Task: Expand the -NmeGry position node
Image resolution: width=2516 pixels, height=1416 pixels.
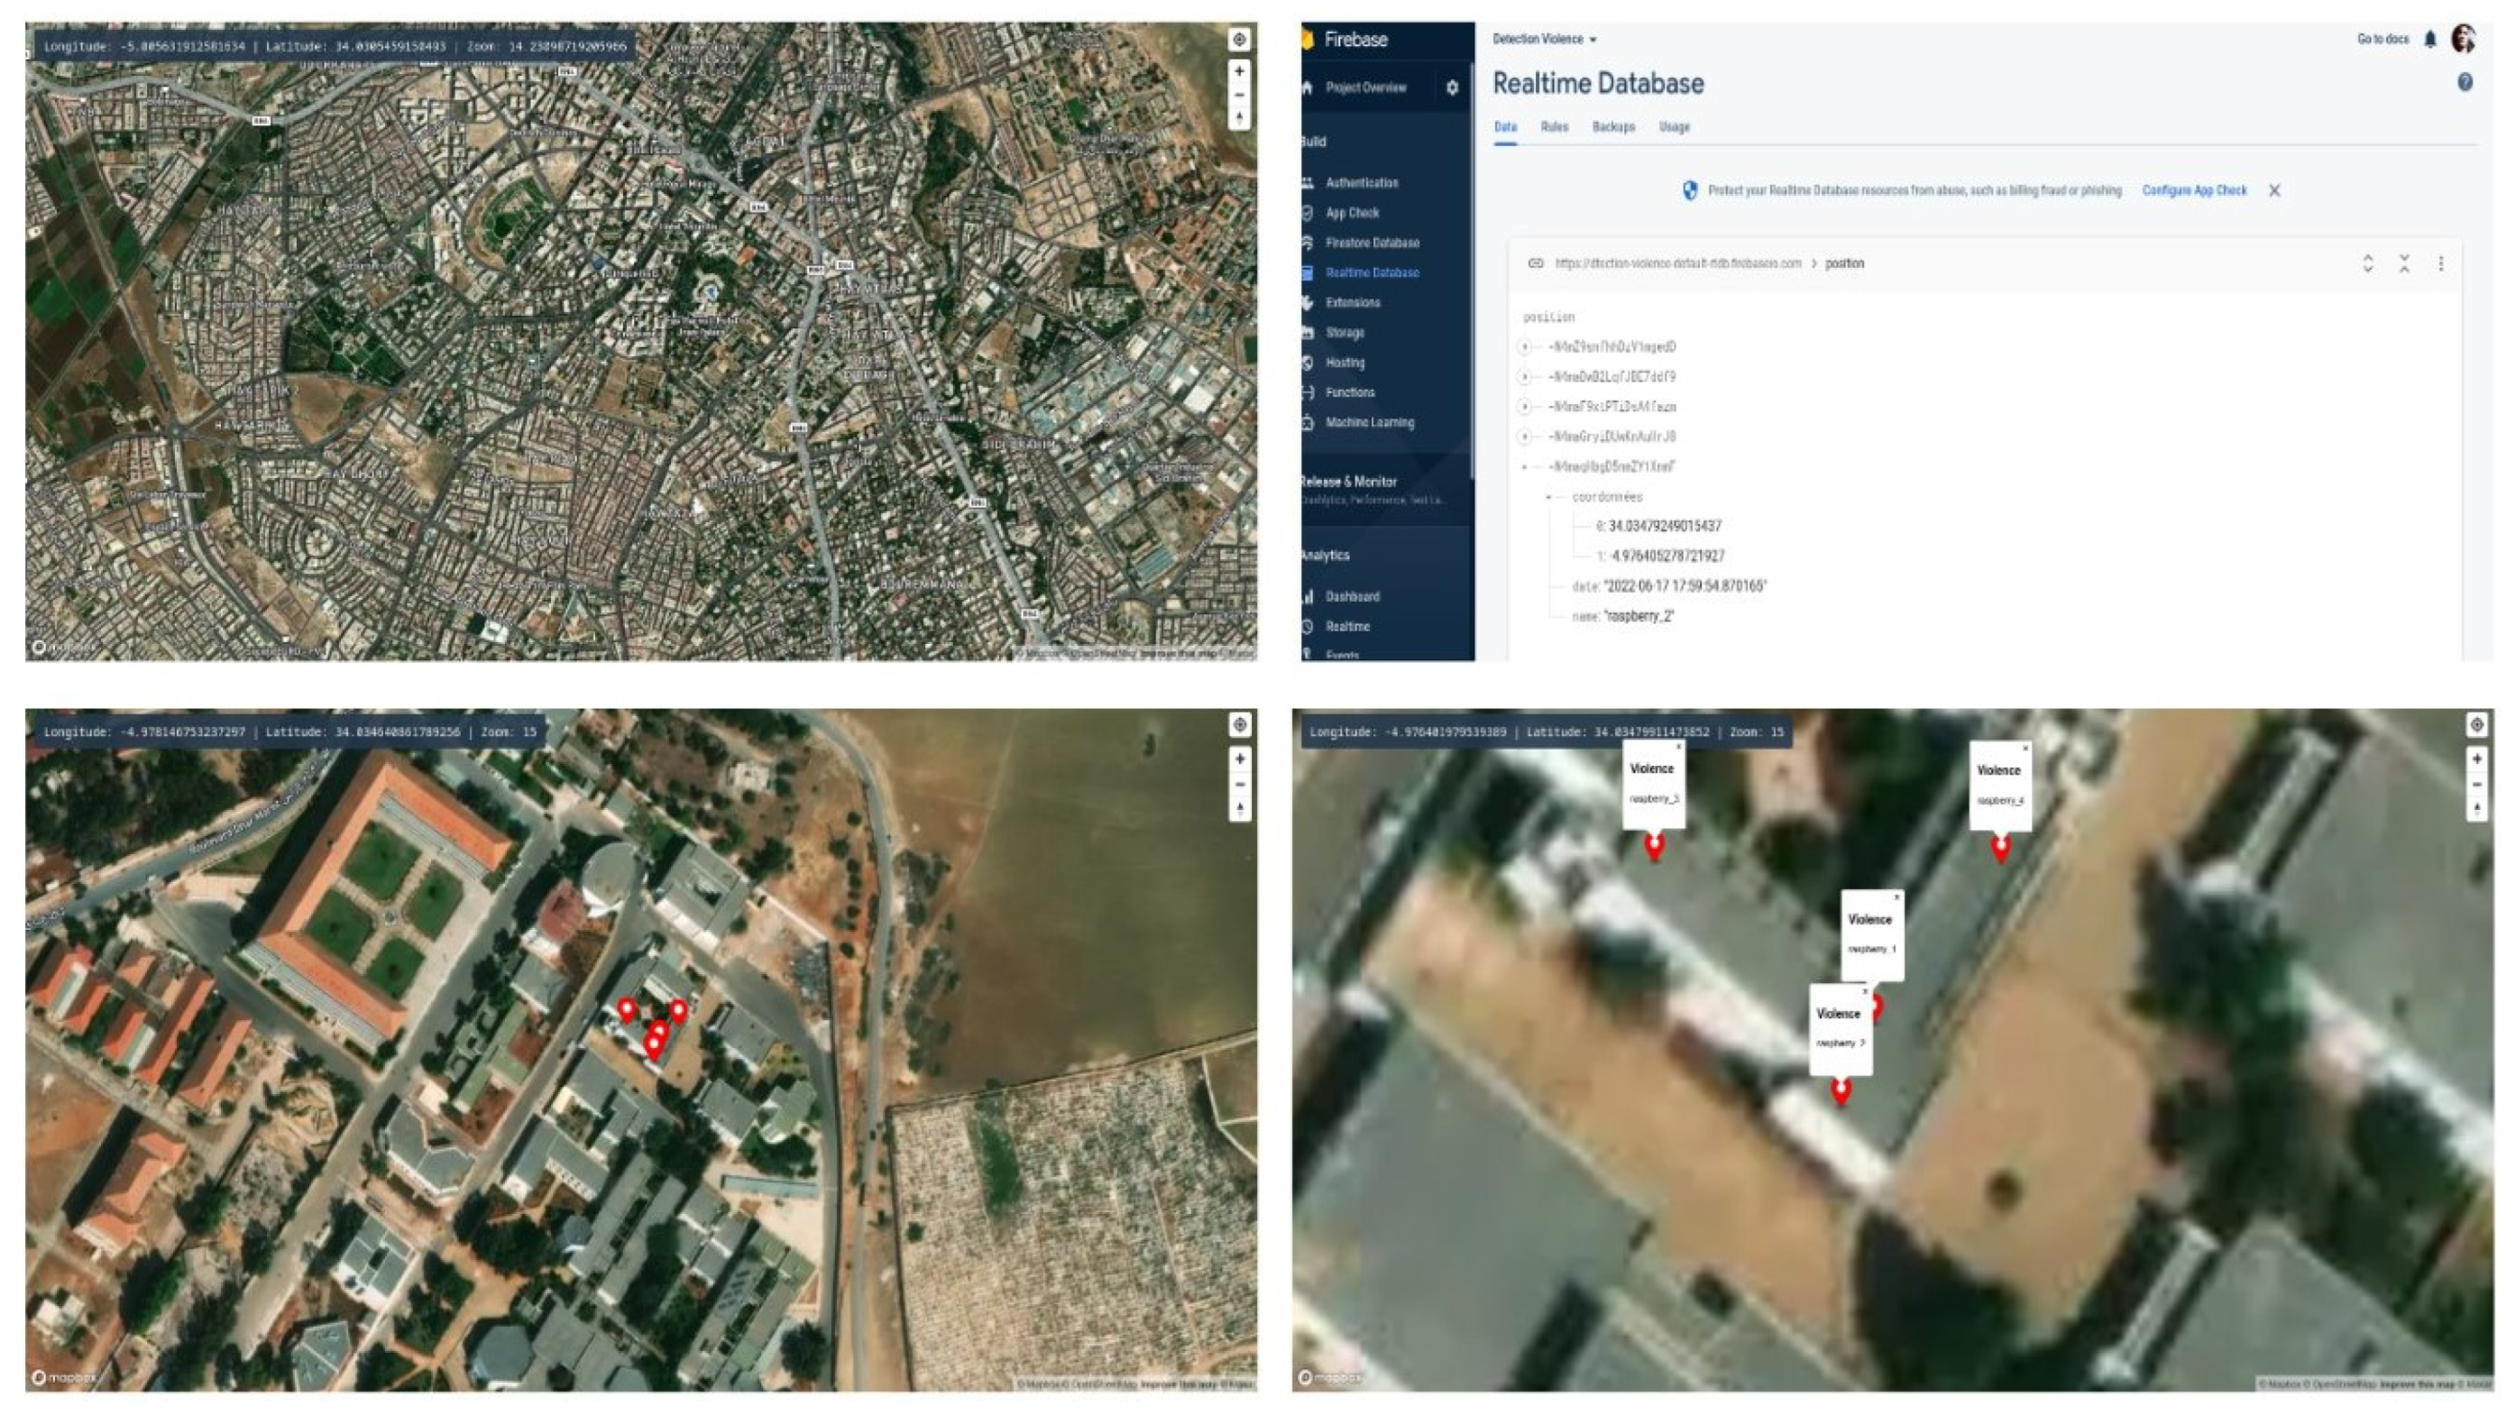Action: pos(1524,437)
